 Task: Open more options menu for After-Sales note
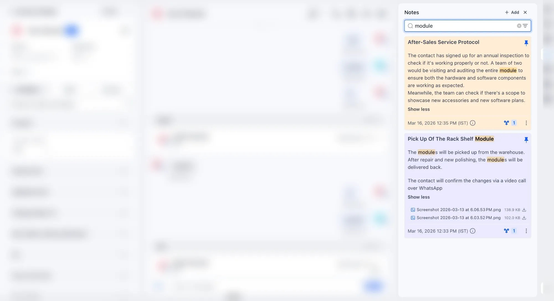[526, 123]
